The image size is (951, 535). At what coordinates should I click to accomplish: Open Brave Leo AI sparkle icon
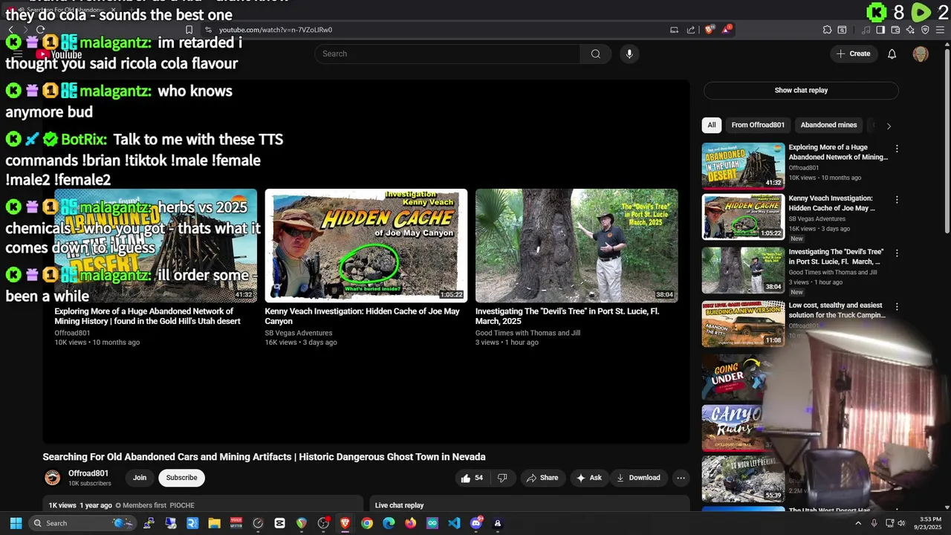pos(910,30)
